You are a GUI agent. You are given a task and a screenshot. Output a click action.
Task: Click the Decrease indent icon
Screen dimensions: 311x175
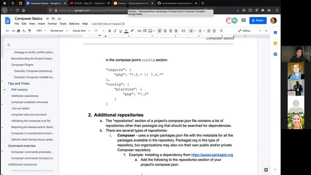coord(208,31)
